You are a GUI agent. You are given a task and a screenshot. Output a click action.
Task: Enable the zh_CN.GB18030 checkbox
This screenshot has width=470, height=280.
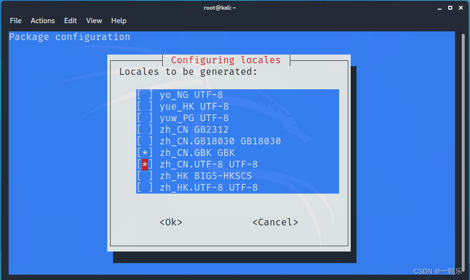tap(145, 141)
